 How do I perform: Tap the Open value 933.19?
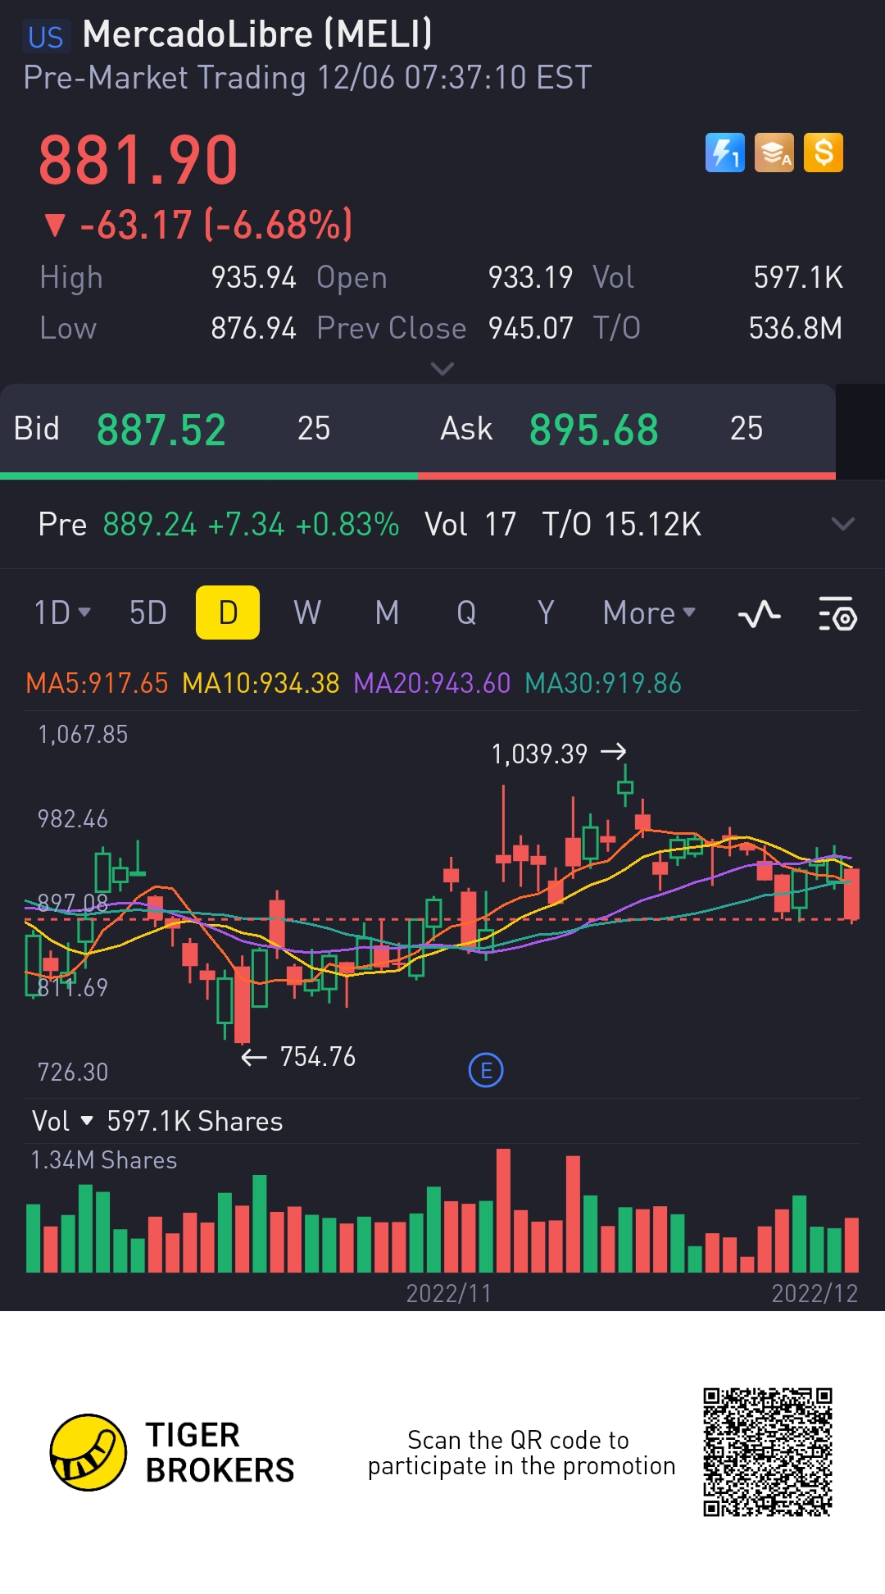pyautogui.click(x=531, y=278)
